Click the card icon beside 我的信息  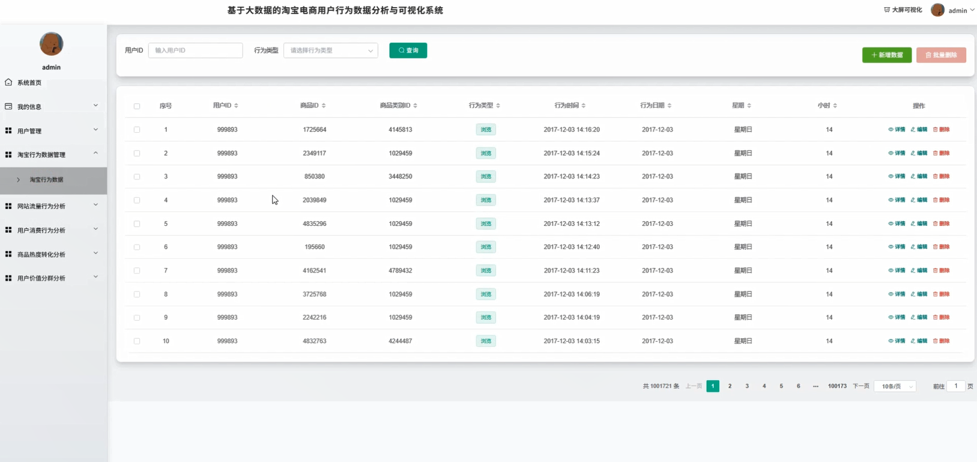[8, 106]
